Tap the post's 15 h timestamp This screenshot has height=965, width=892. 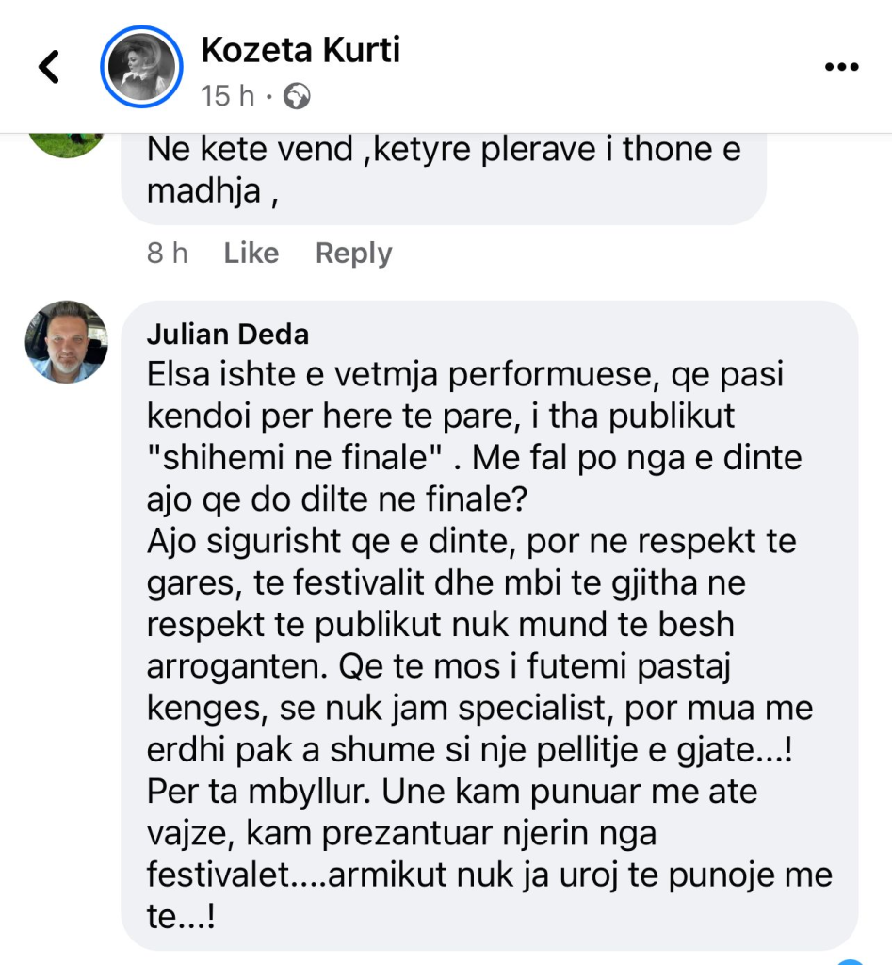click(x=228, y=96)
